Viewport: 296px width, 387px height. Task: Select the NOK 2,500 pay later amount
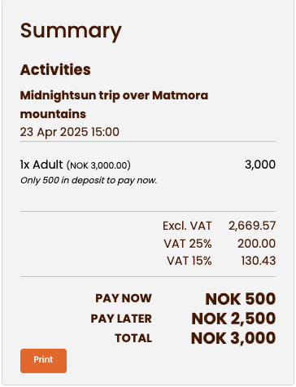pos(233,319)
